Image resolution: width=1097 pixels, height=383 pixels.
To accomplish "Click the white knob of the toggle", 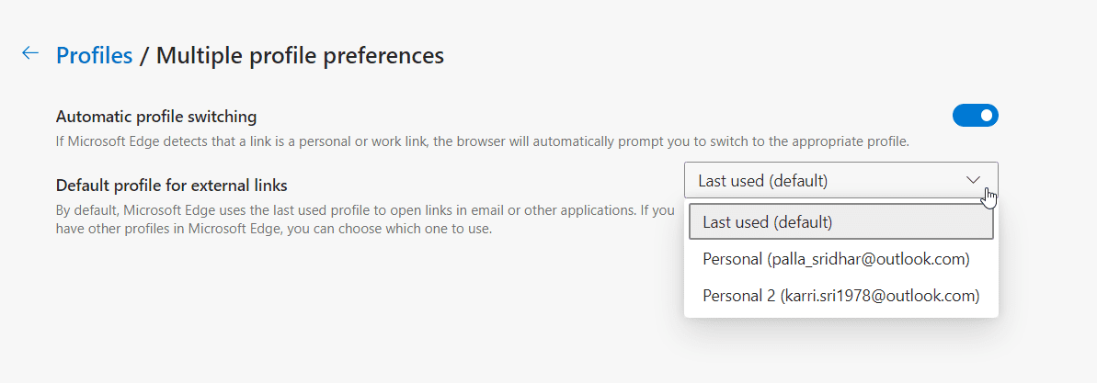I will click(987, 116).
